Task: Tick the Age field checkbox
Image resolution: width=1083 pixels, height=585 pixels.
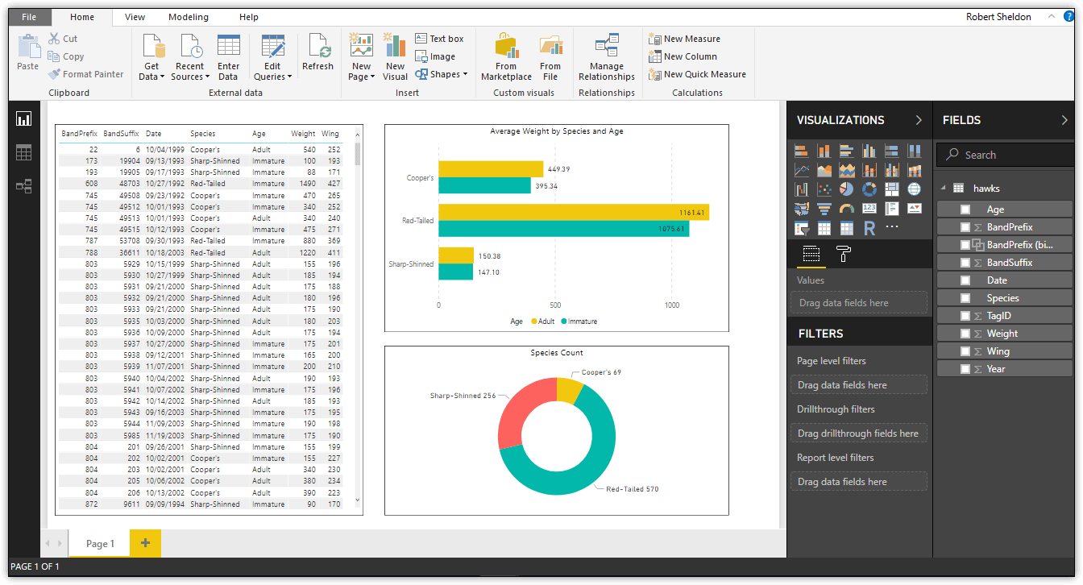Action: pos(965,210)
